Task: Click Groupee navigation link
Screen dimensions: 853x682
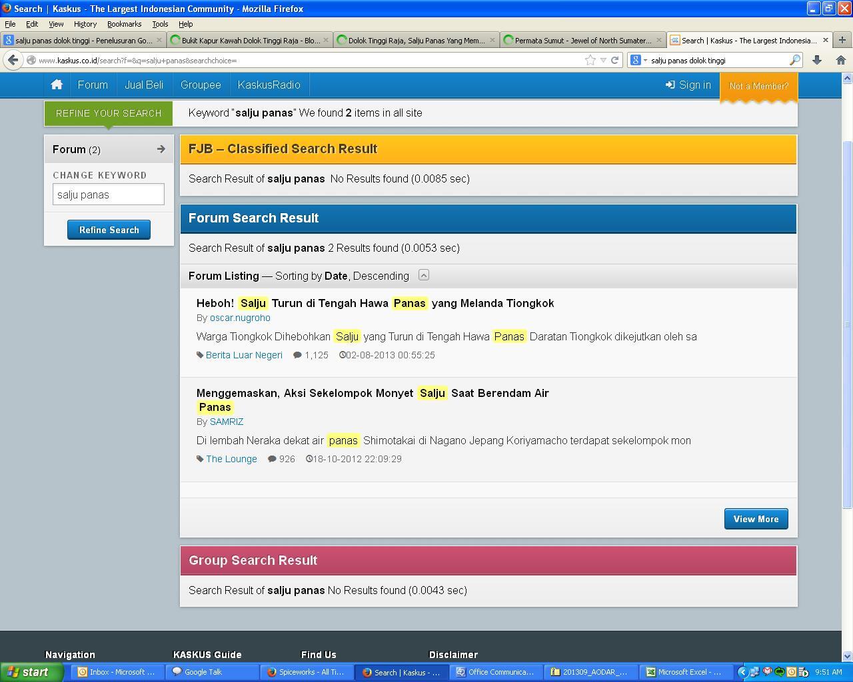Action: [201, 85]
